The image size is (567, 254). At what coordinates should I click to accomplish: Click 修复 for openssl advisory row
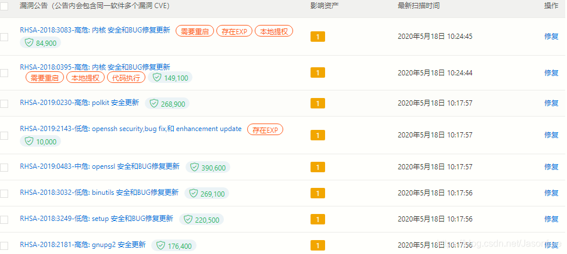click(x=551, y=166)
